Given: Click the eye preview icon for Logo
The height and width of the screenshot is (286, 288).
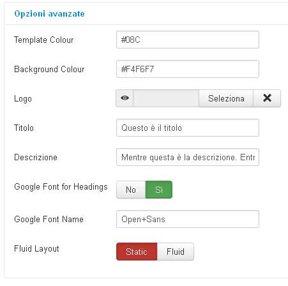Looking at the screenshot, I should (125, 98).
